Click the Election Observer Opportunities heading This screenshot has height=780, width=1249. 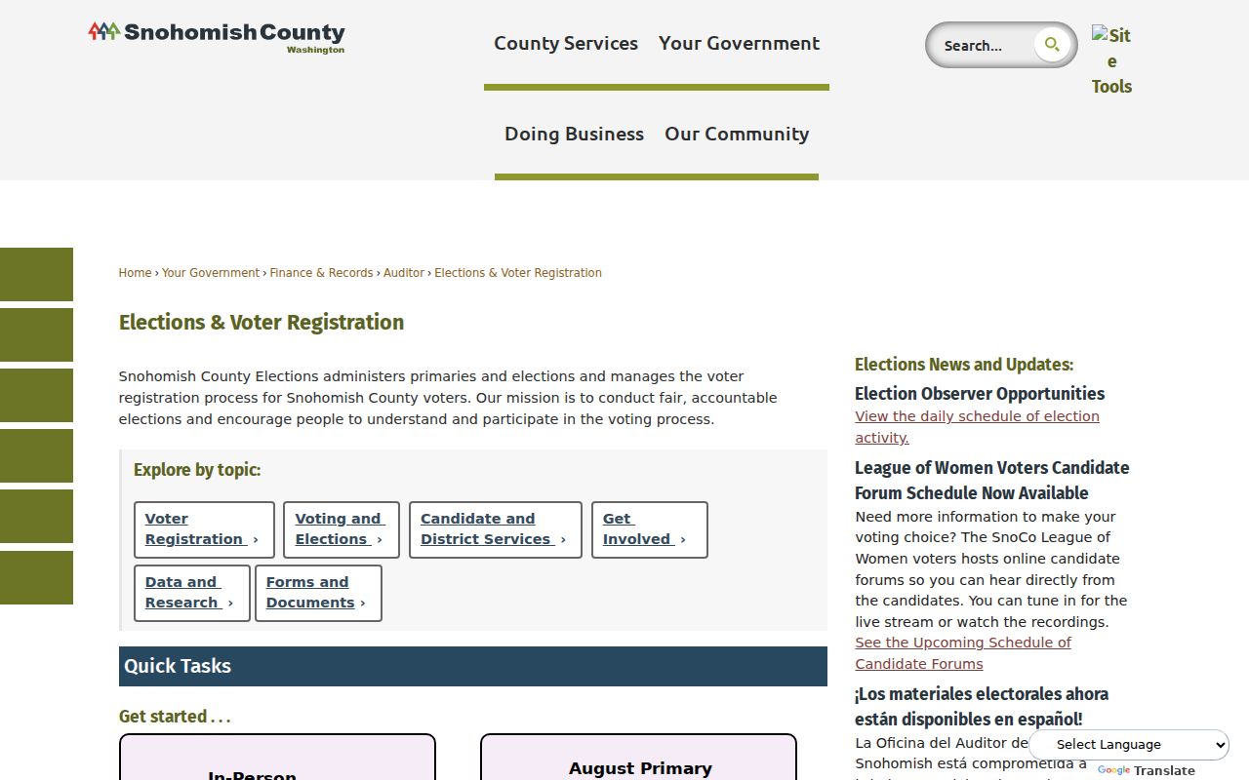(x=980, y=394)
